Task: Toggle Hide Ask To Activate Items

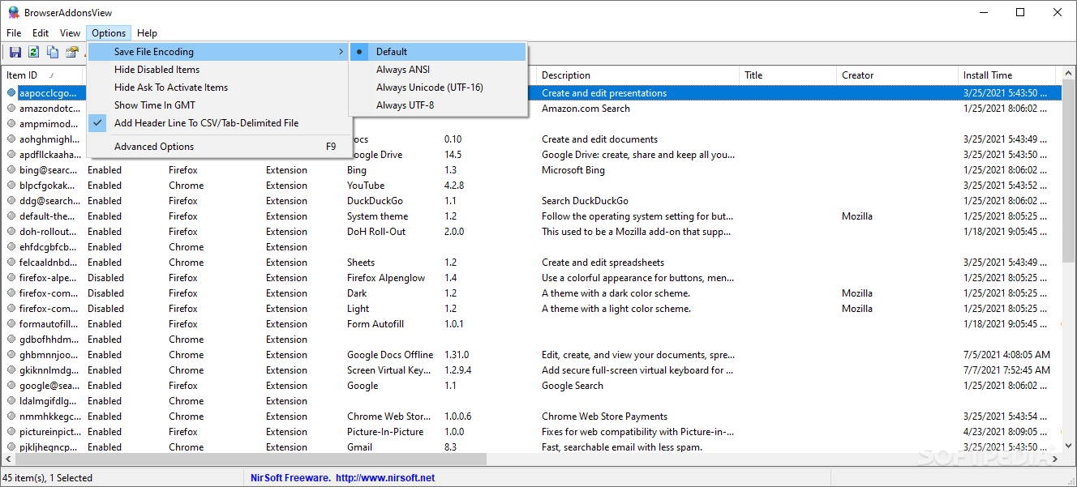Action: (x=218, y=88)
